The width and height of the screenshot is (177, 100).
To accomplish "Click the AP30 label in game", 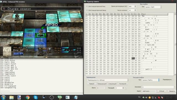I will [51, 25].
